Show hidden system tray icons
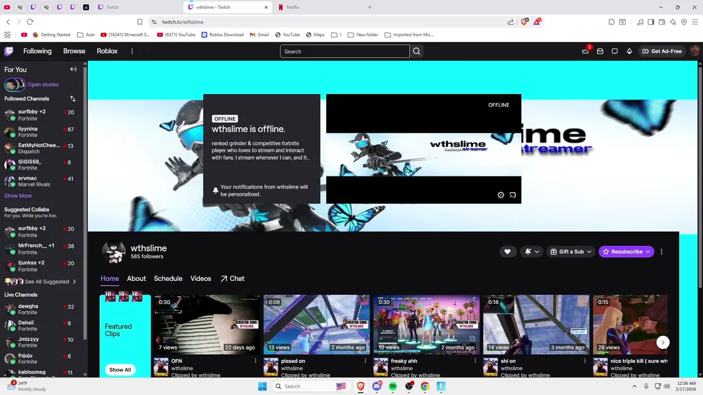The height and width of the screenshot is (395, 703). point(634,386)
